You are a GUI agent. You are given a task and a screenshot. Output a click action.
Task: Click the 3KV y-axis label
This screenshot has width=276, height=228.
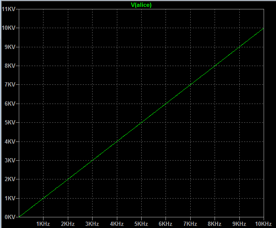[10, 160]
